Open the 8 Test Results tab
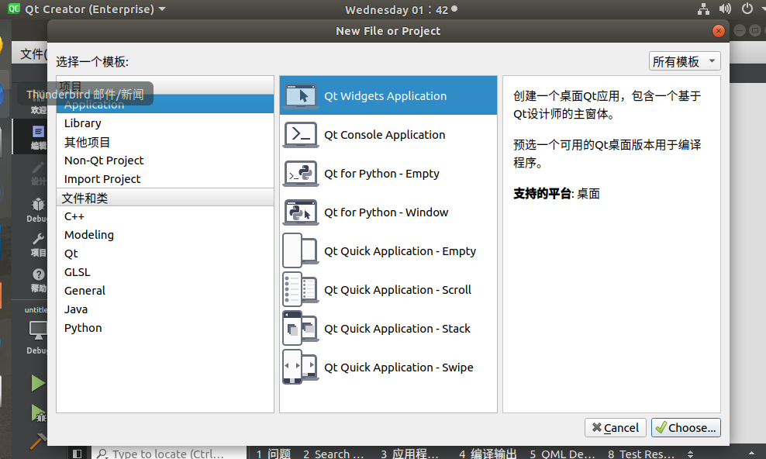The width and height of the screenshot is (766, 459). click(x=641, y=454)
